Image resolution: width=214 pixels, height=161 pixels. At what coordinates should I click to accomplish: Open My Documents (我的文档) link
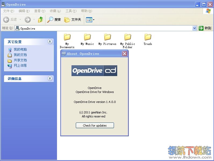pyautogui.click(x=20, y=55)
